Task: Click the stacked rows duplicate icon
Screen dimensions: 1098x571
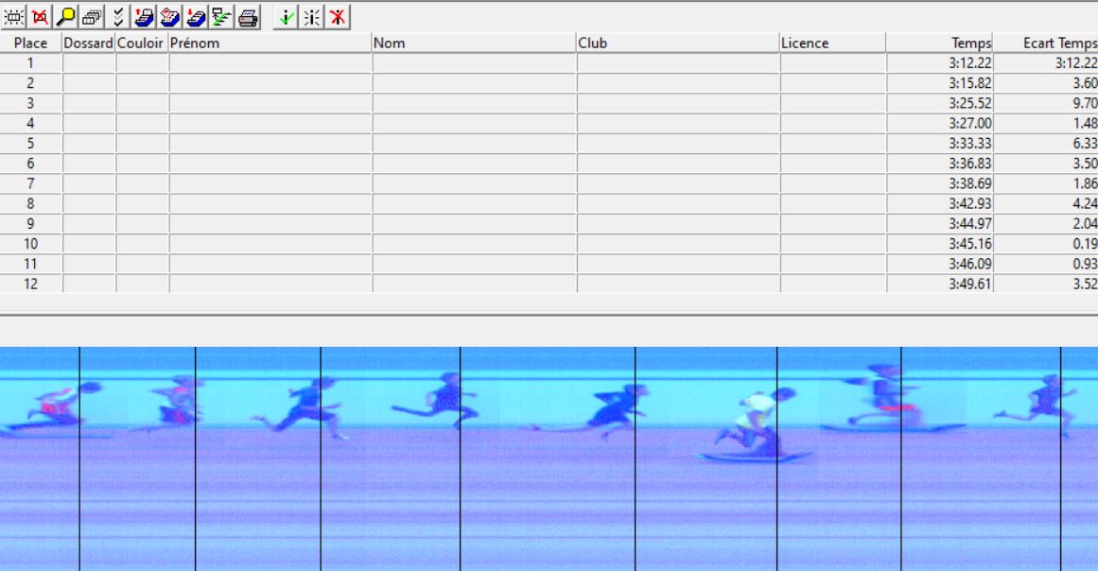Action: click(x=92, y=17)
